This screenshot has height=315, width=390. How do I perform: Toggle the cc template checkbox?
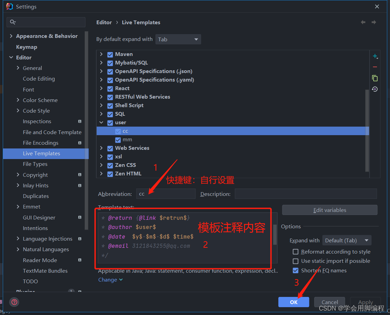coord(118,131)
